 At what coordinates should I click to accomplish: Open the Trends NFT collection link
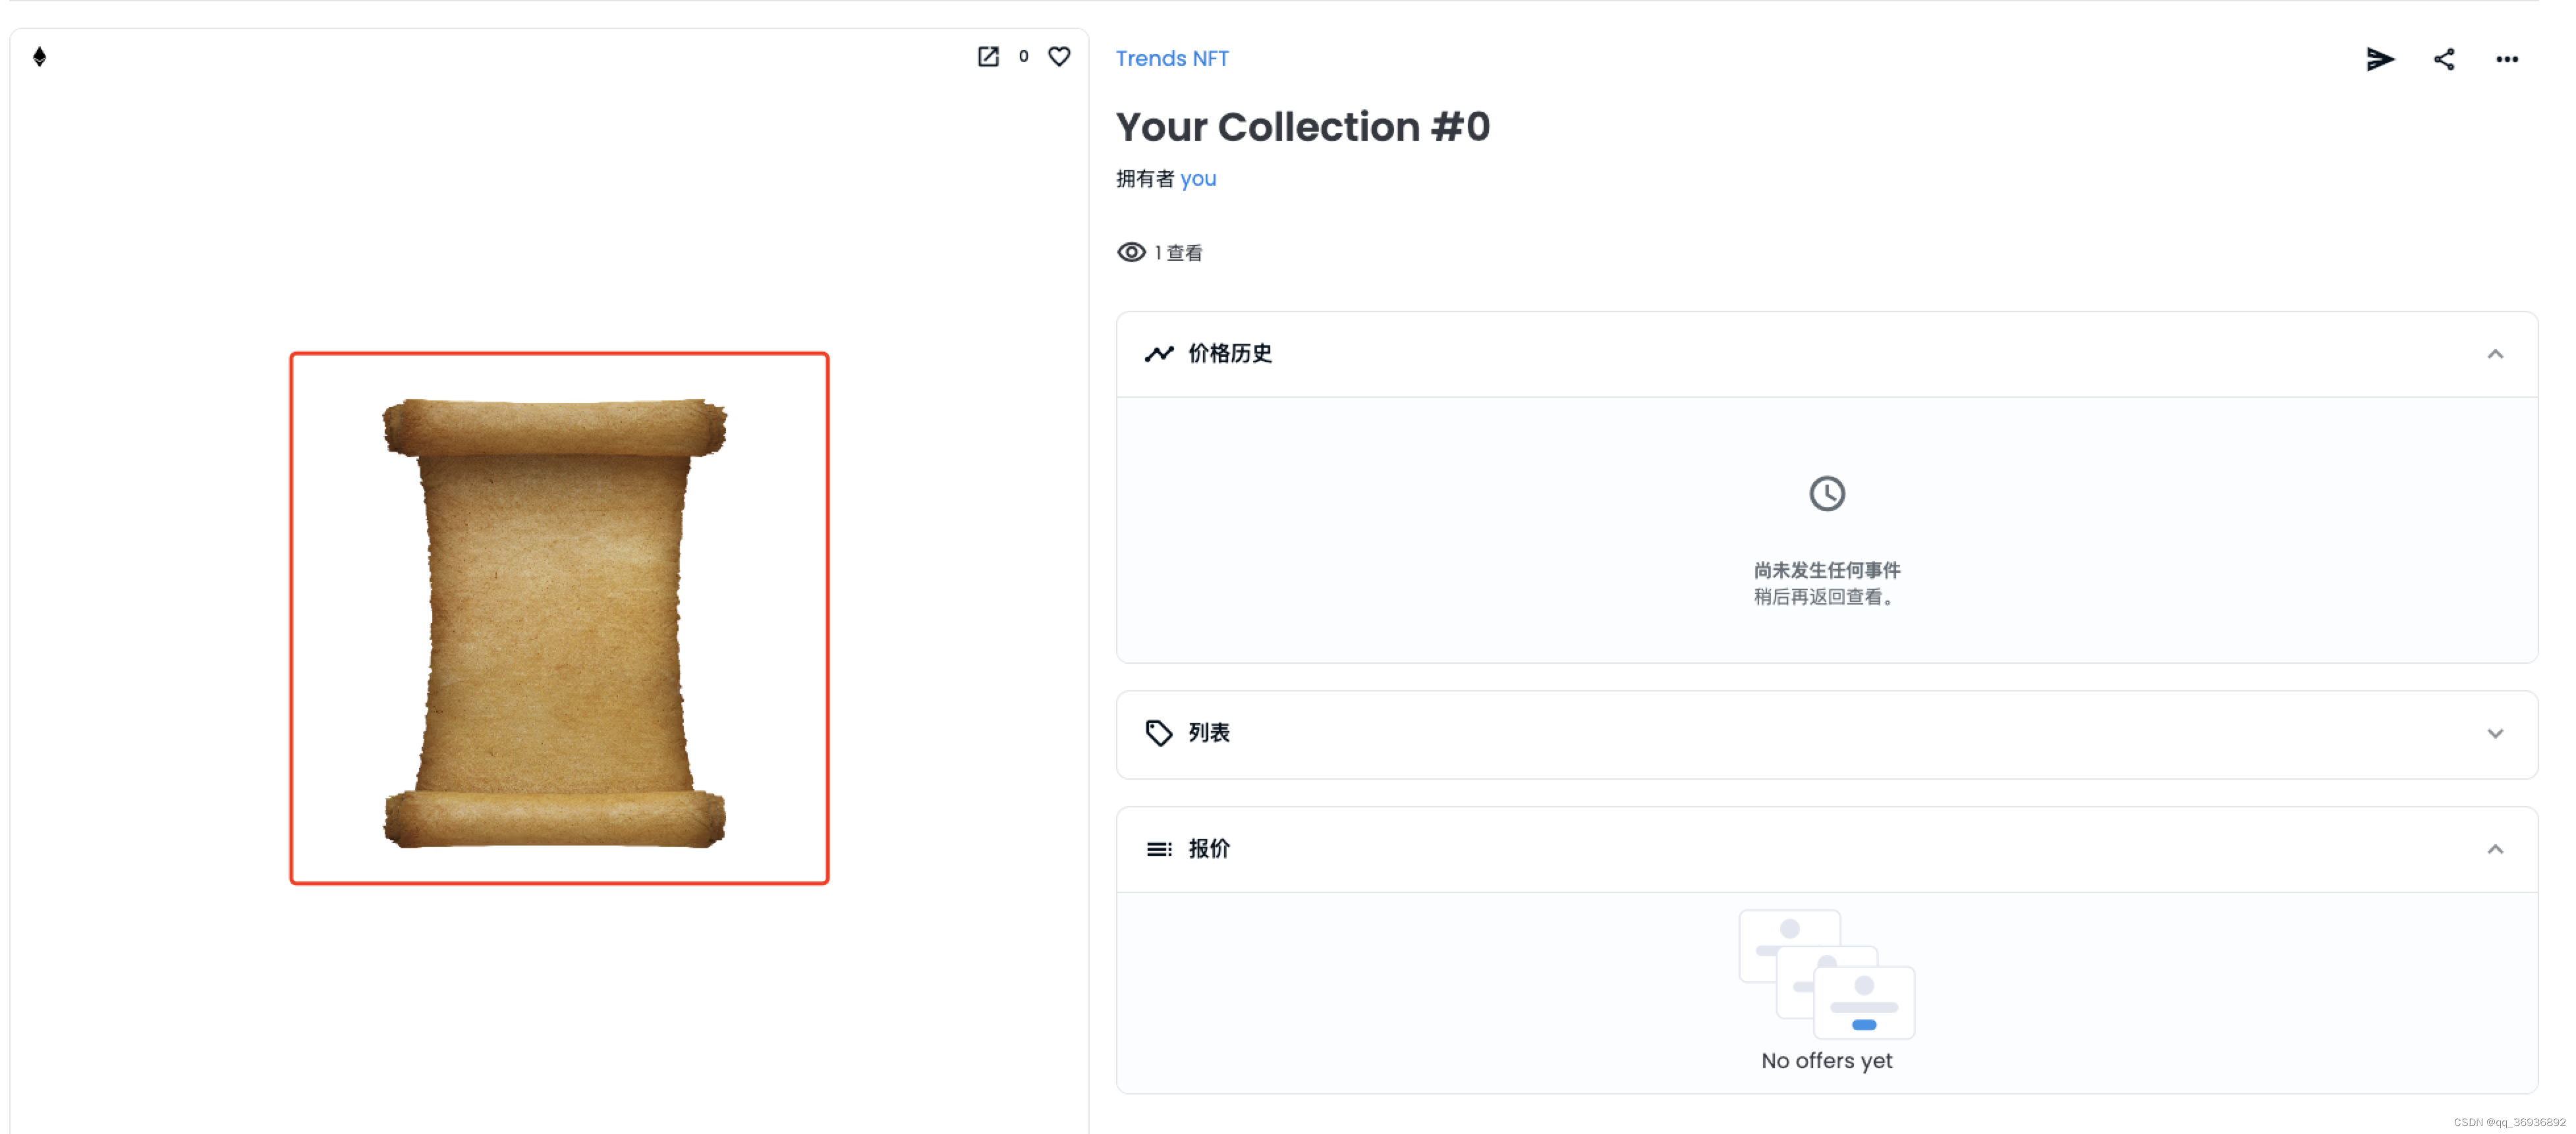(1171, 58)
